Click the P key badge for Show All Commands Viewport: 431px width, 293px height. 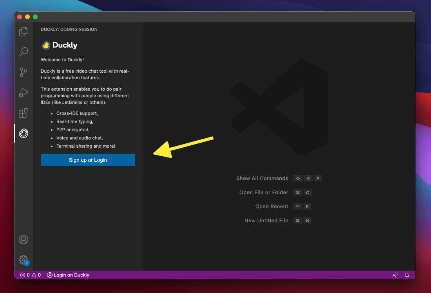click(318, 179)
